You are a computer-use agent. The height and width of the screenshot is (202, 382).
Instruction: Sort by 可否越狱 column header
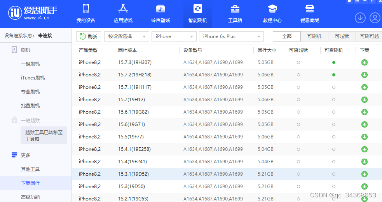click(298, 50)
